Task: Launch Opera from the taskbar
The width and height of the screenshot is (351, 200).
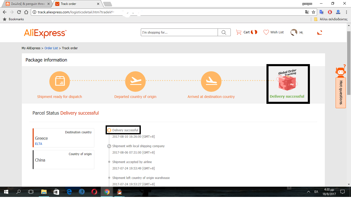Action: click(94, 192)
